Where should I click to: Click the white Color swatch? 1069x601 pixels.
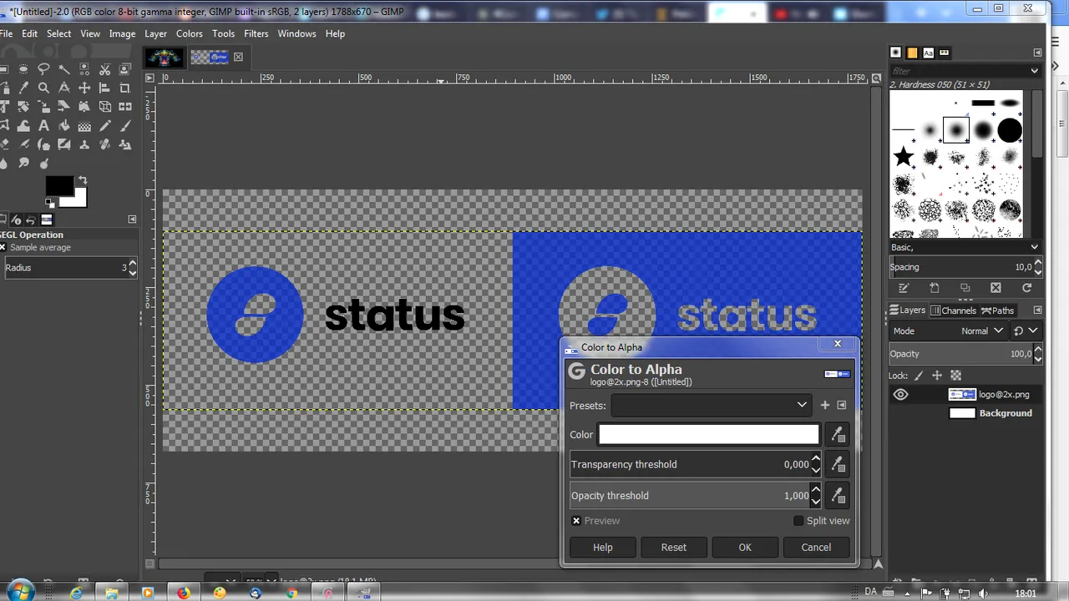click(x=709, y=434)
